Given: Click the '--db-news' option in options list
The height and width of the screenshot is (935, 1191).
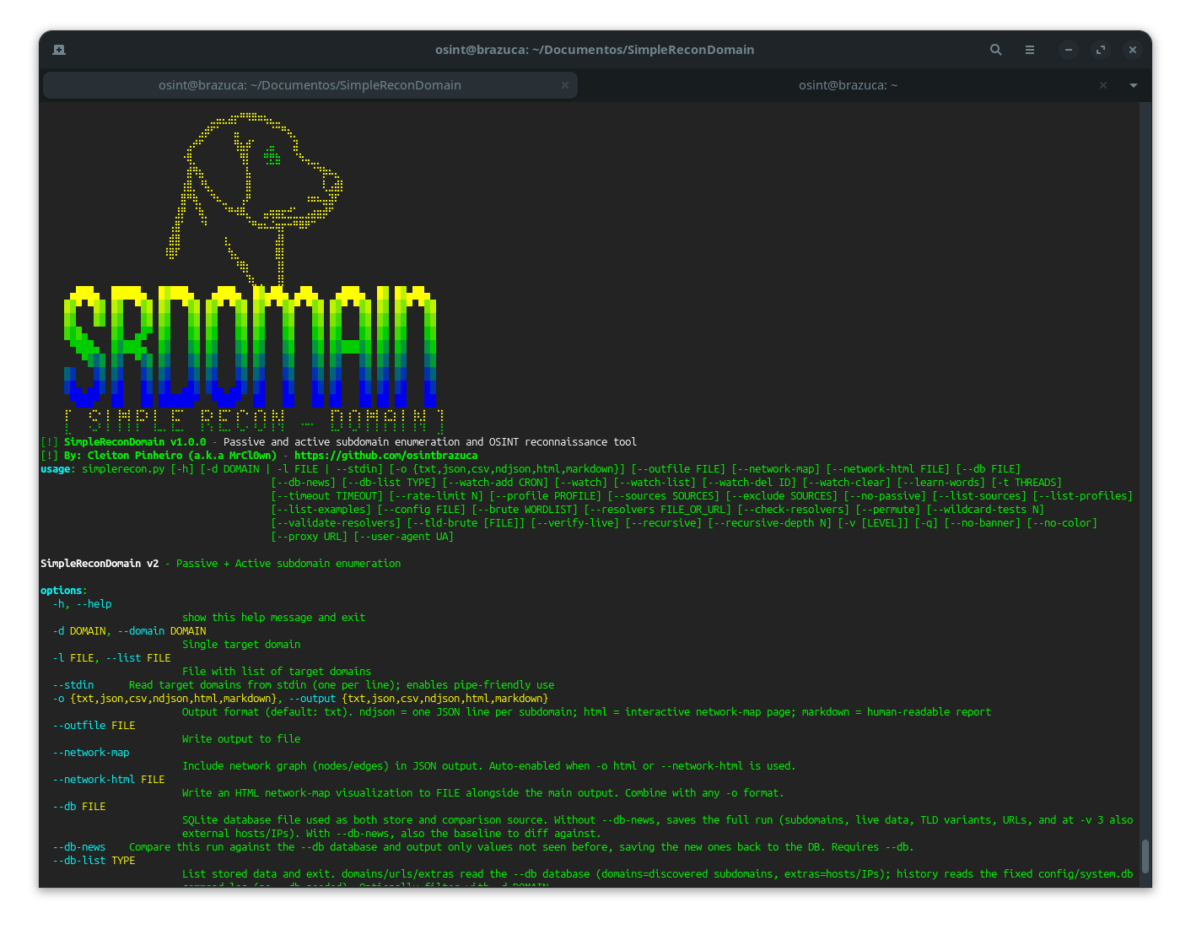Looking at the screenshot, I should [x=79, y=847].
